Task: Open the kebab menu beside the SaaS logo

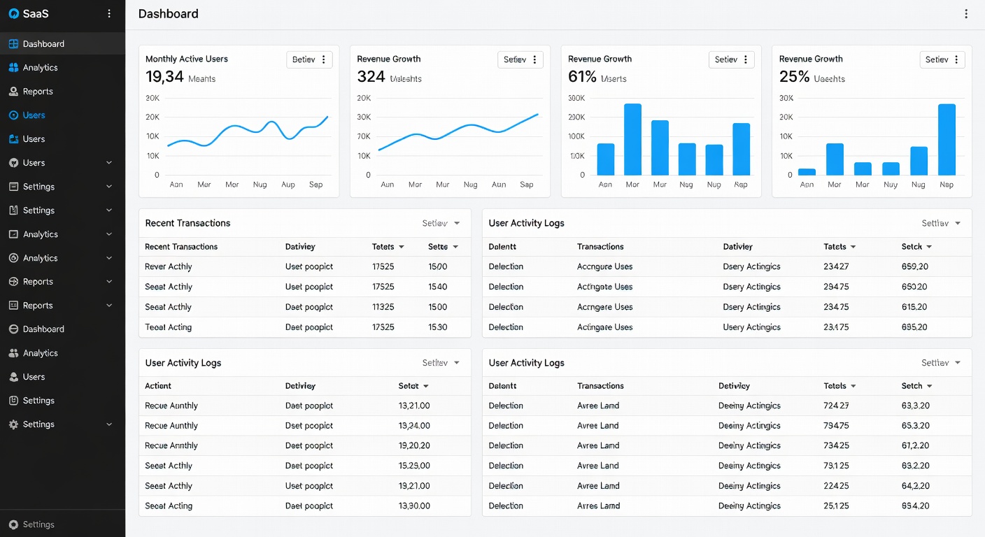Action: coord(108,14)
